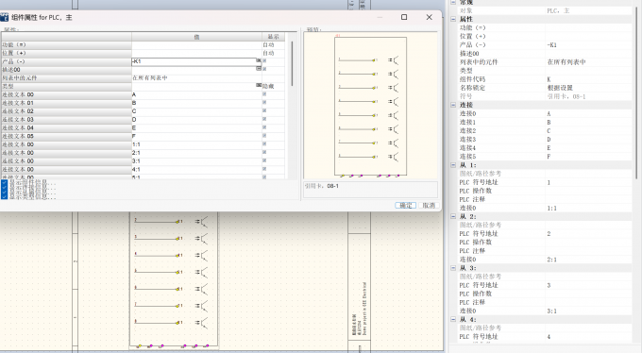The image size is (642, 353).
Task: Select 名称锁定 row in the properties panel
Action: pyautogui.click(x=545, y=88)
